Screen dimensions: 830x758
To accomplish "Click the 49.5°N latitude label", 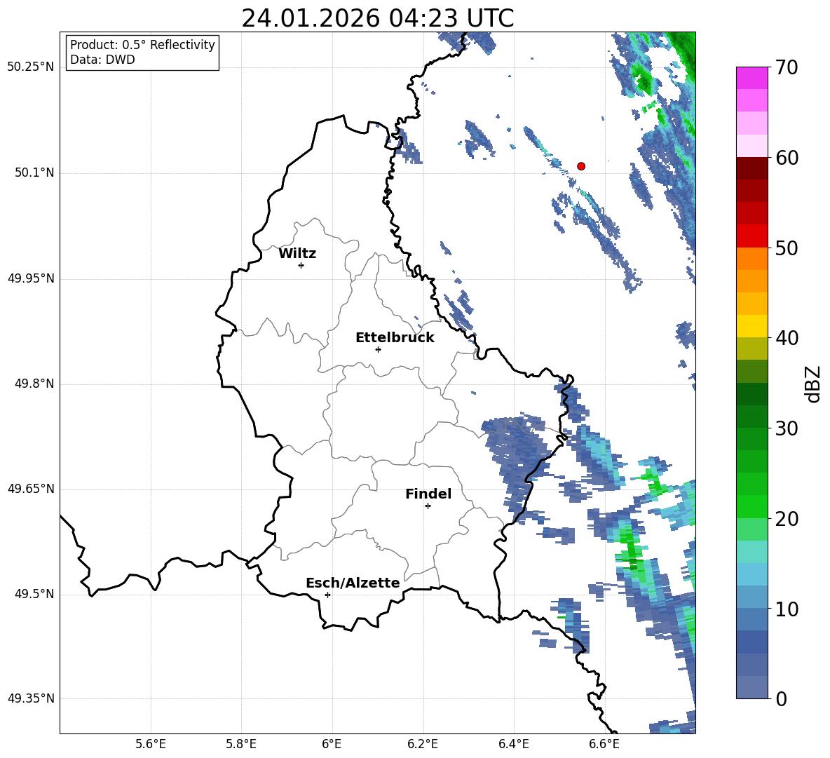I will pos(34,594).
